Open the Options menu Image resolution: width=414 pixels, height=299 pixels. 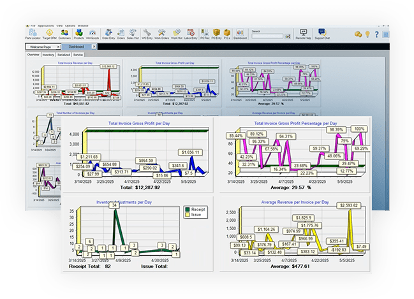[x=71, y=27]
